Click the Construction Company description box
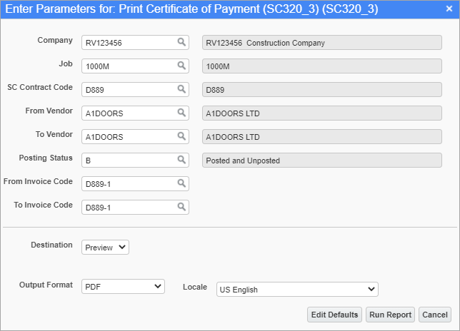The height and width of the screenshot is (331, 460). [322, 43]
